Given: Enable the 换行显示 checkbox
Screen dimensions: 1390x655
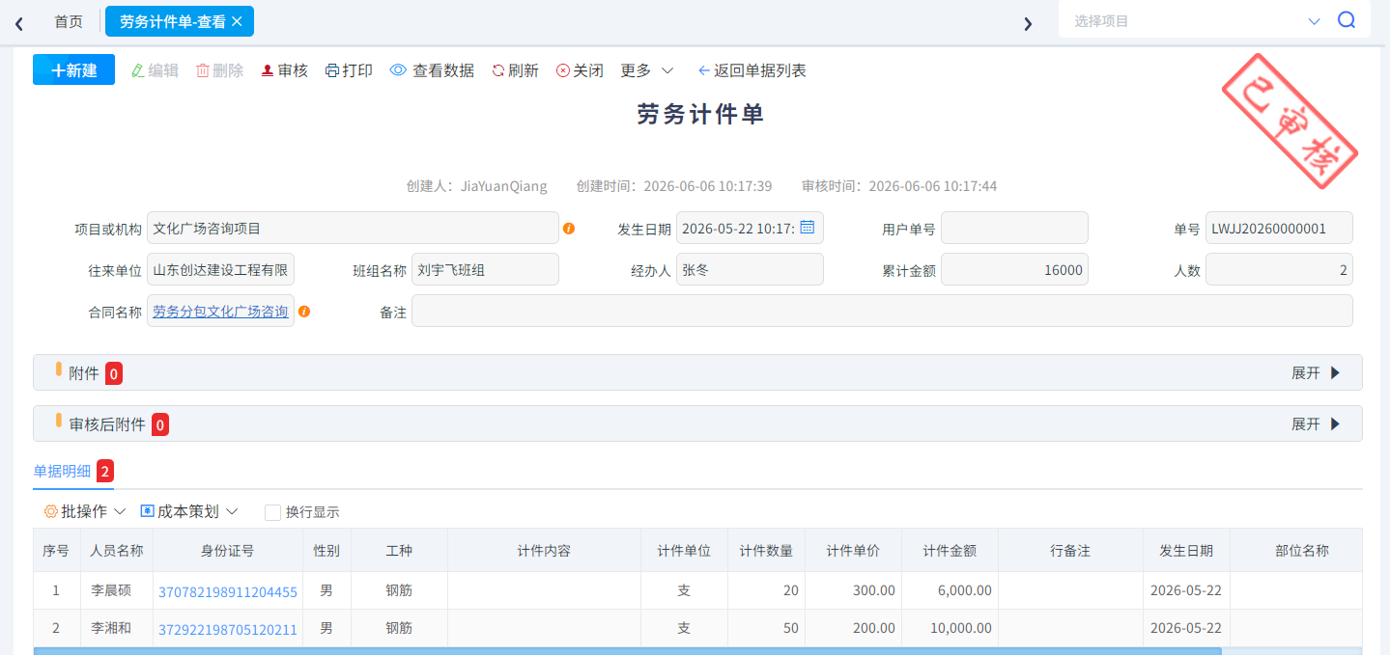Looking at the screenshot, I should pos(272,512).
